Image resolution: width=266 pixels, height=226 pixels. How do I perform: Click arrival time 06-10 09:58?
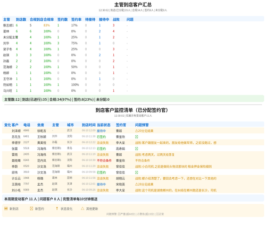(x=89, y=172)
